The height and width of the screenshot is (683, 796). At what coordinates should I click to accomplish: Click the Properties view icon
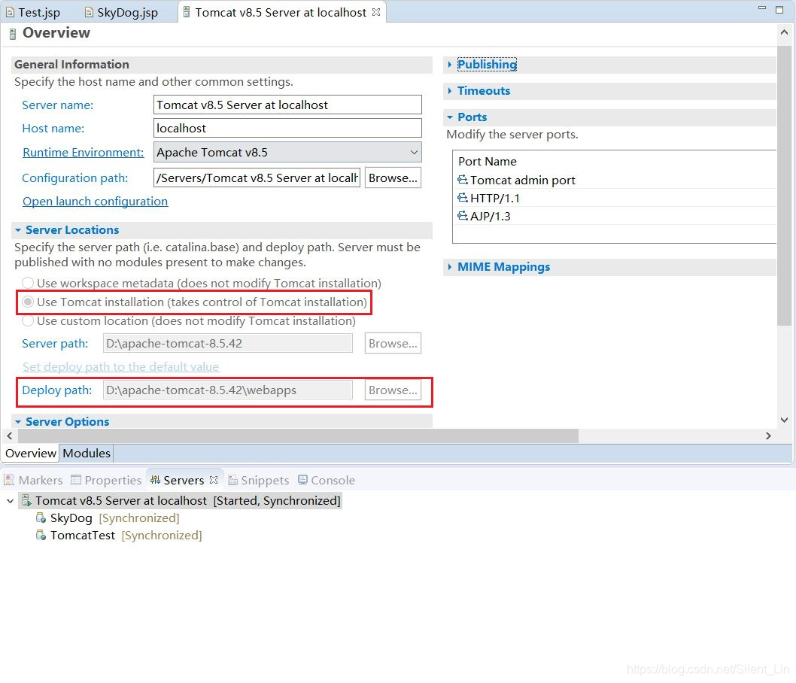76,480
